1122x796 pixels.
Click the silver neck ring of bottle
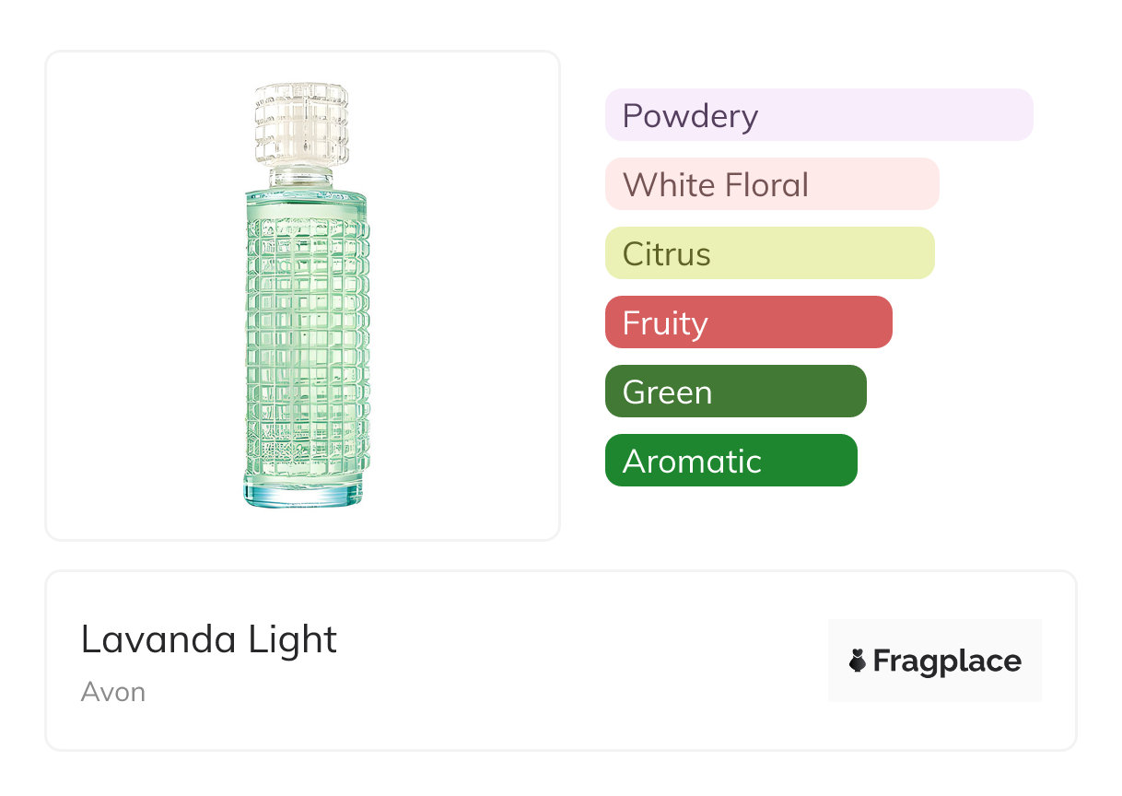tap(304, 177)
